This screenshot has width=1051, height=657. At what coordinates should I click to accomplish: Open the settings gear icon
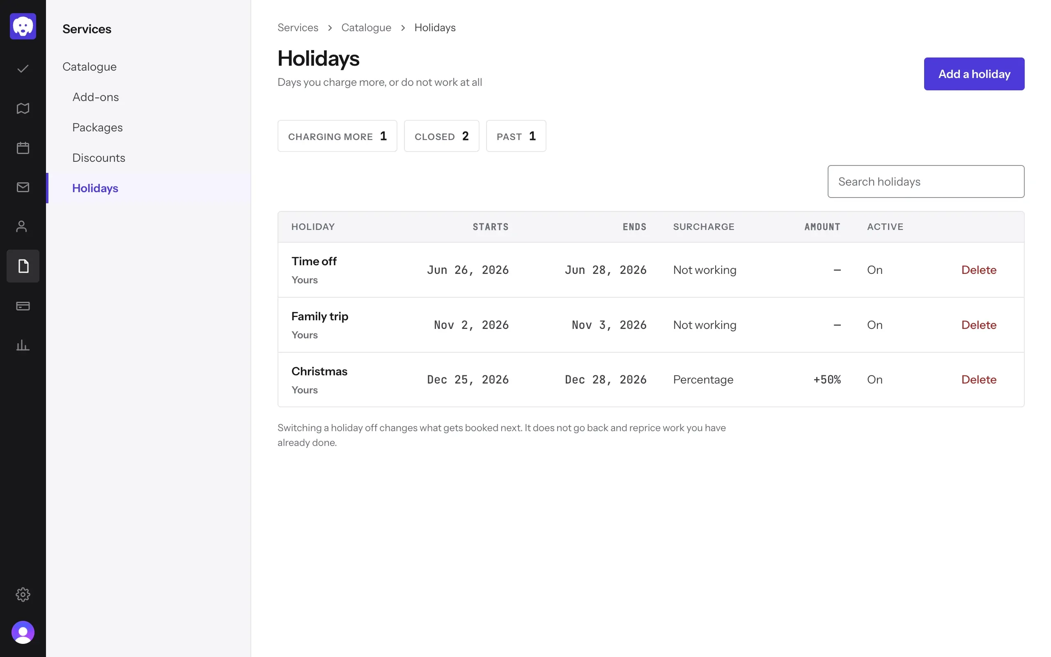pyautogui.click(x=23, y=595)
